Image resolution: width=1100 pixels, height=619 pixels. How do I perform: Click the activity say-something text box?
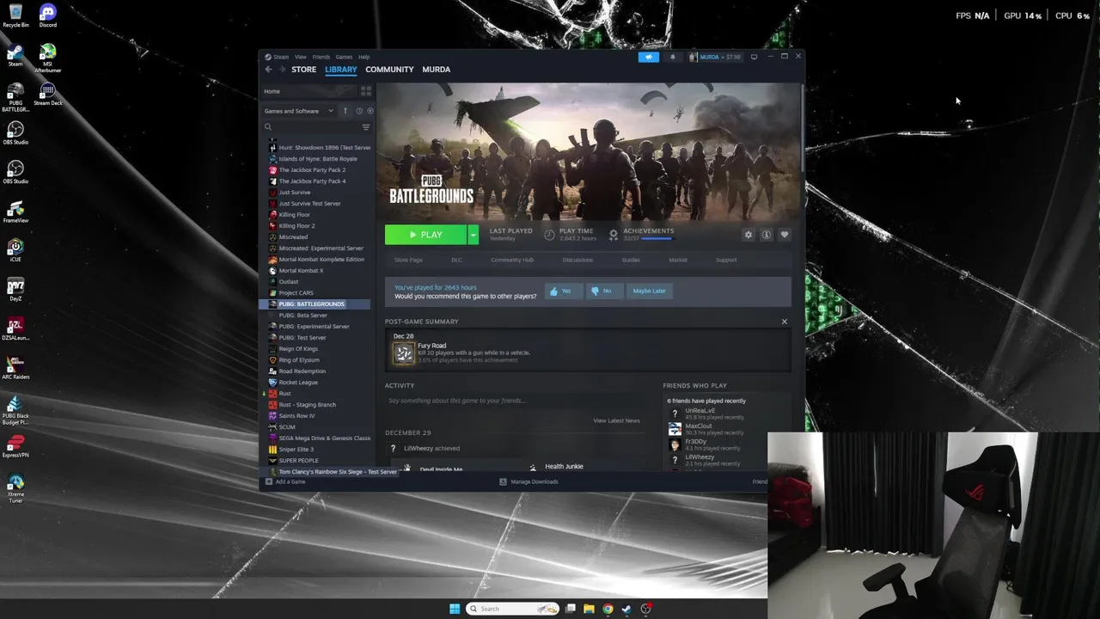(514, 401)
